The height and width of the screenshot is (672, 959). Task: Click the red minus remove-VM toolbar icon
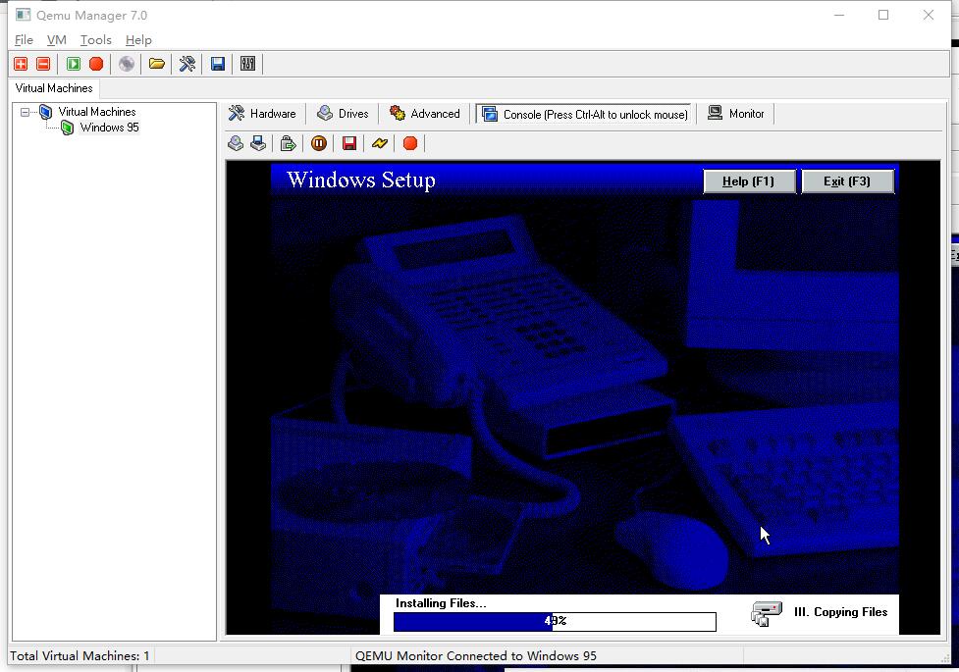(43, 64)
